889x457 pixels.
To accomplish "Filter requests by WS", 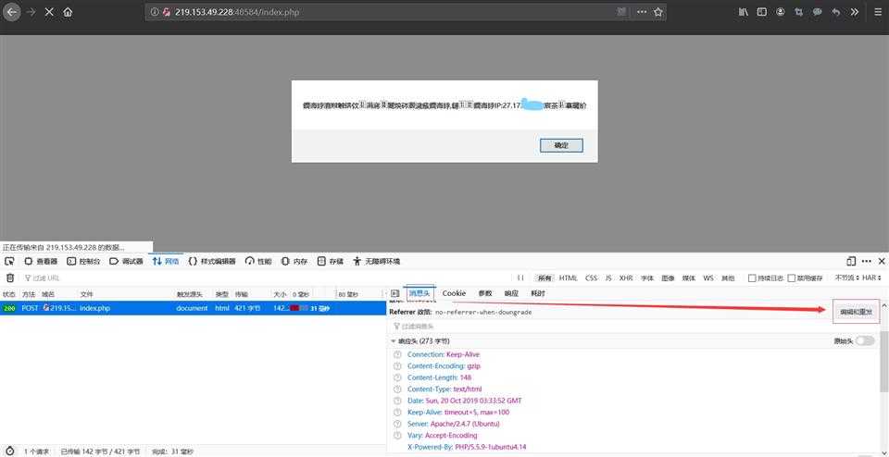I will (708, 278).
